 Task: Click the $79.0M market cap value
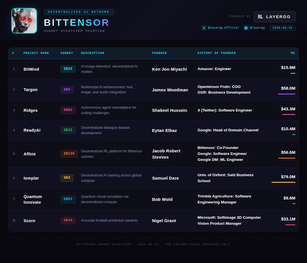(x=288, y=177)
